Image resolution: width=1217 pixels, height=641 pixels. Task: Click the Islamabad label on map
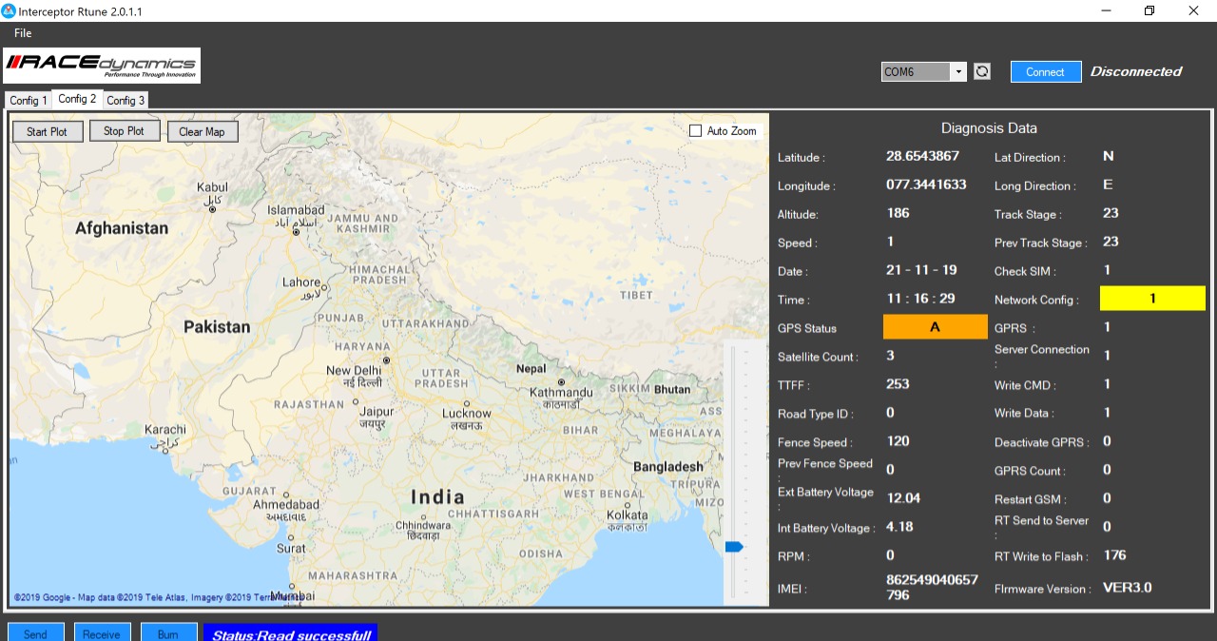click(296, 209)
